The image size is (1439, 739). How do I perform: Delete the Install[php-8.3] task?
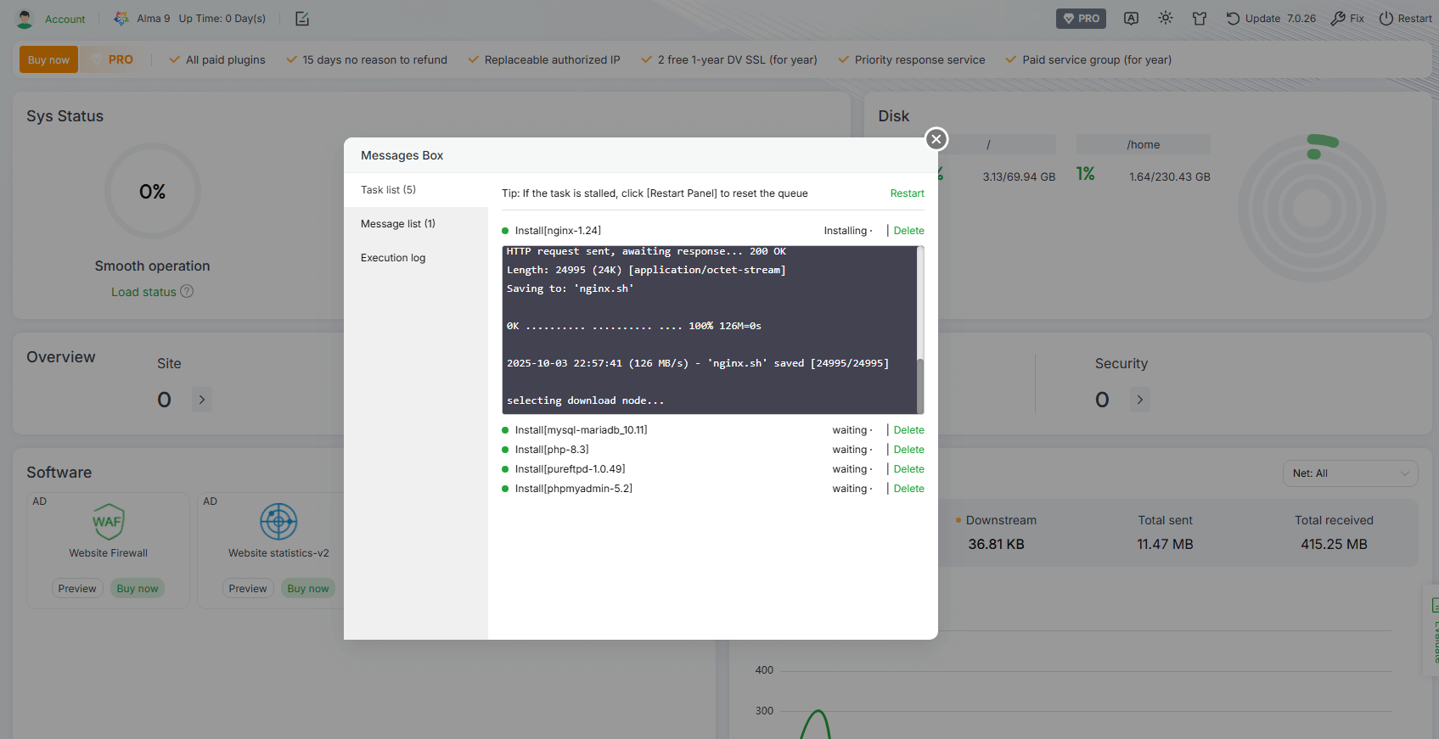[x=908, y=450]
